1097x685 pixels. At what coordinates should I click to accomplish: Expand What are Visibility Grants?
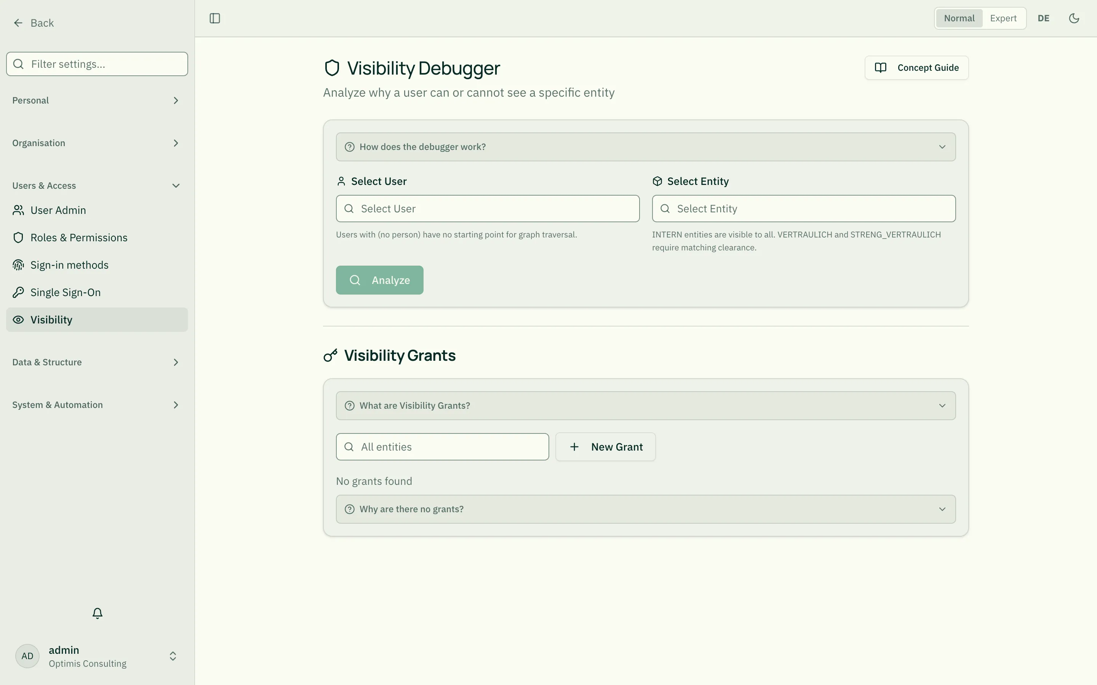tap(646, 405)
